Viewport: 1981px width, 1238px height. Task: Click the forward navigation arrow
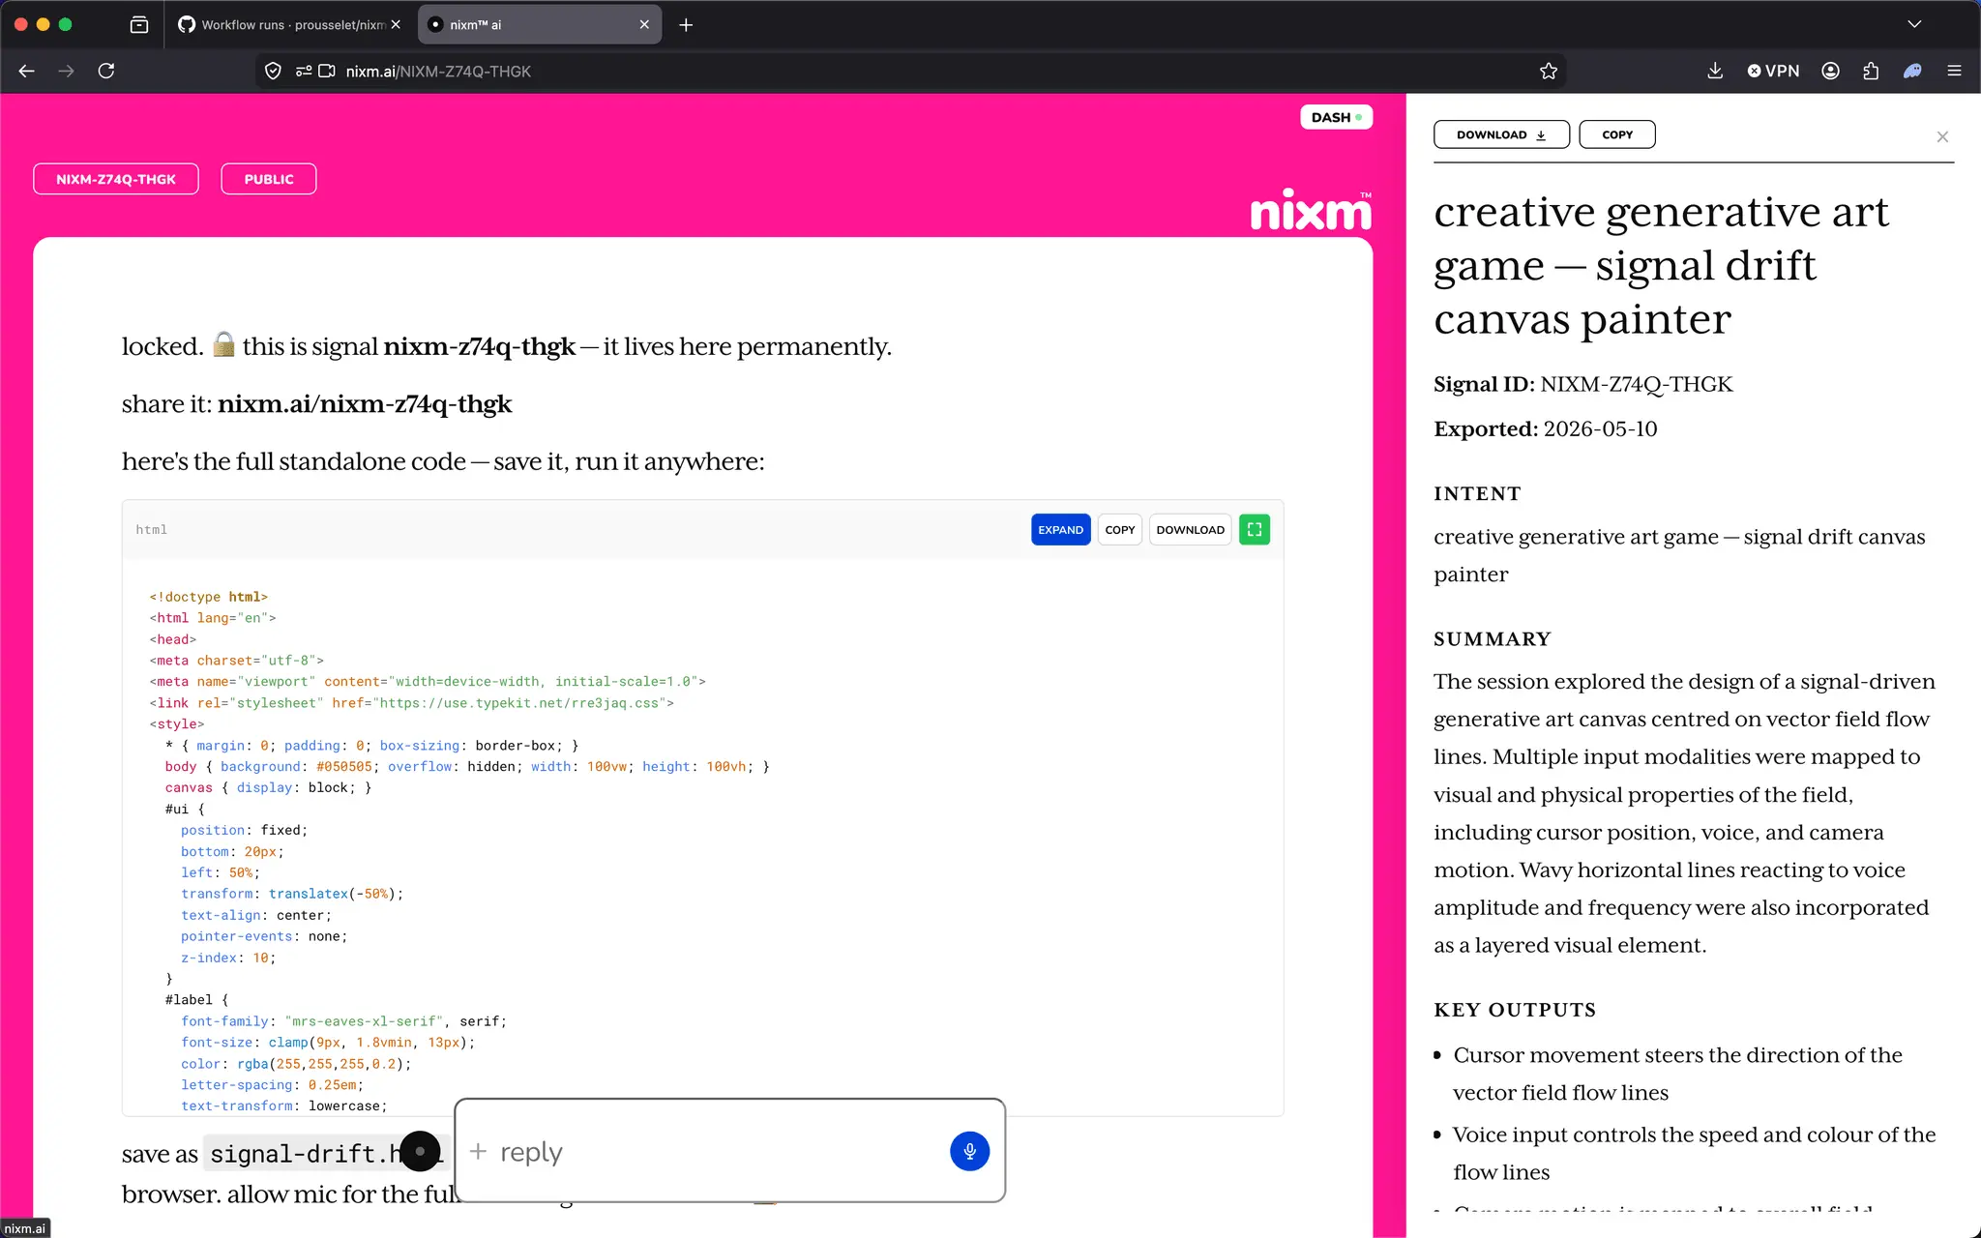(66, 71)
